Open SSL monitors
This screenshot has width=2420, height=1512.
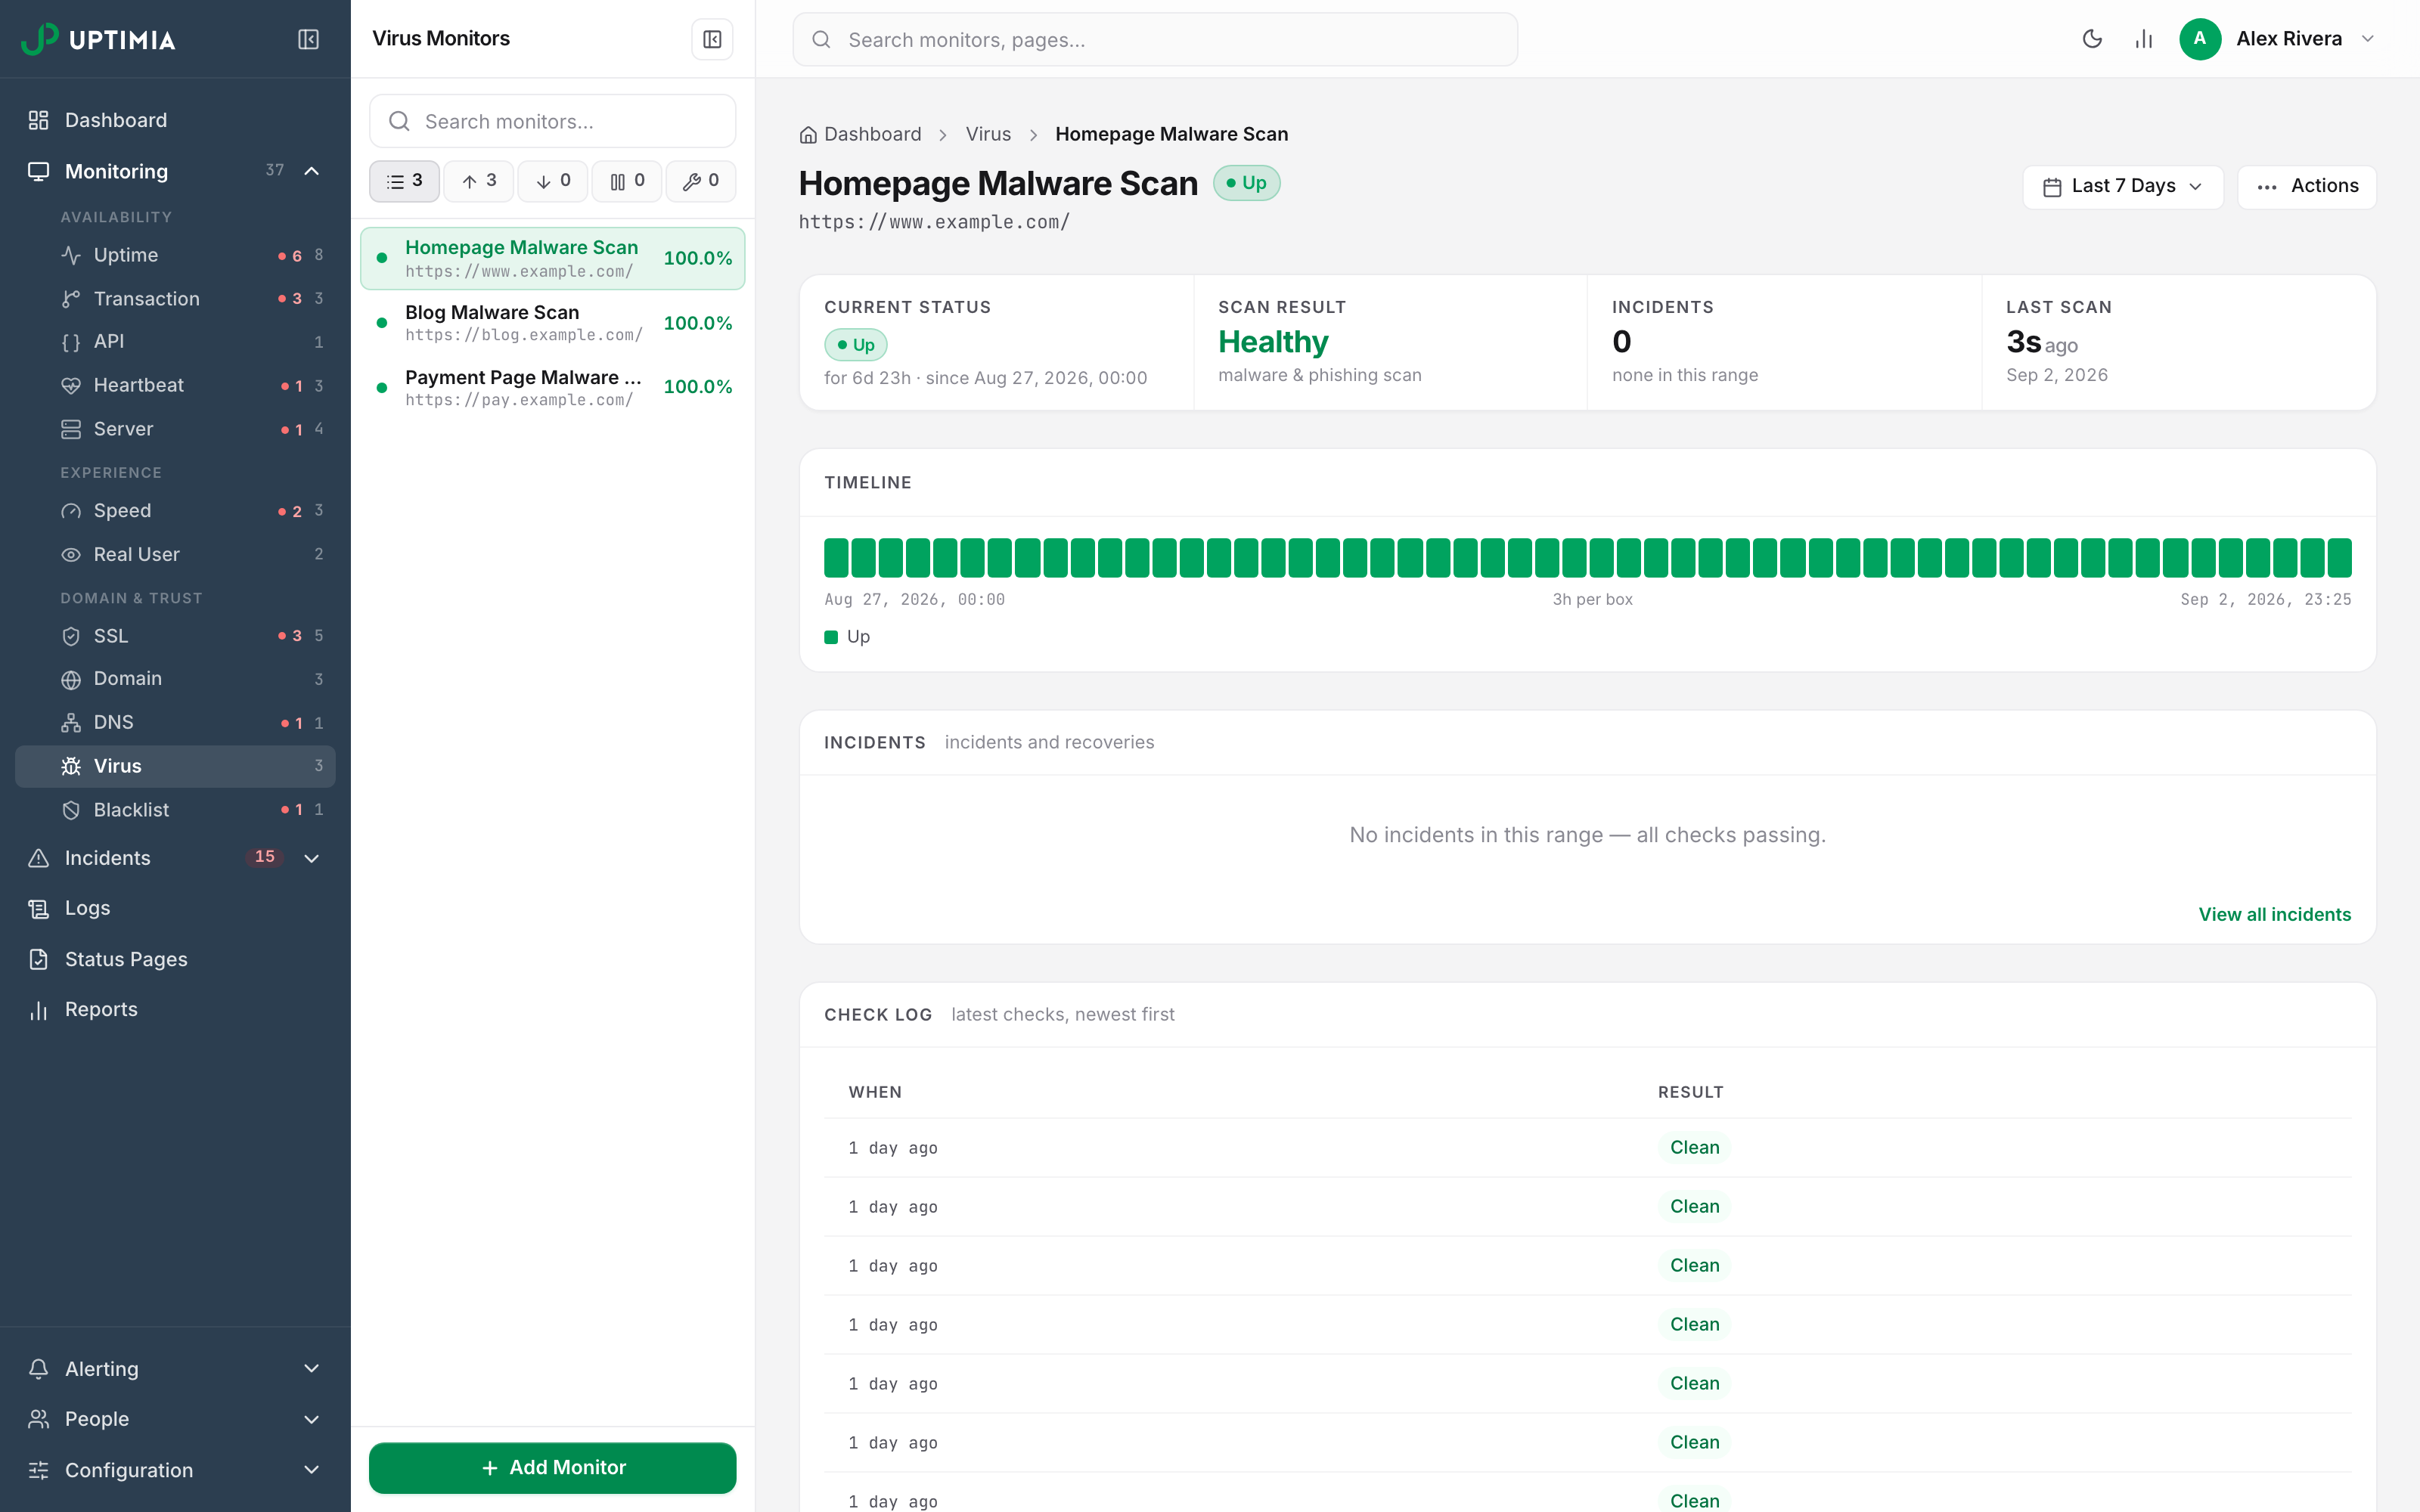pos(175,636)
